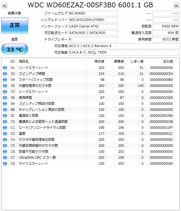Select the セクタ代替処理発生回数 attribute name
Viewport: 181px width, 211px height.
(37, 140)
